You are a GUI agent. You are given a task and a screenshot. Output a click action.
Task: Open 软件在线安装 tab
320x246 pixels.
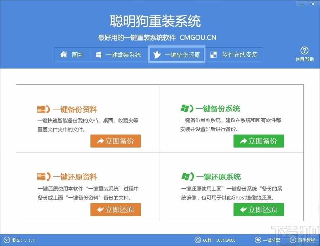(234, 54)
